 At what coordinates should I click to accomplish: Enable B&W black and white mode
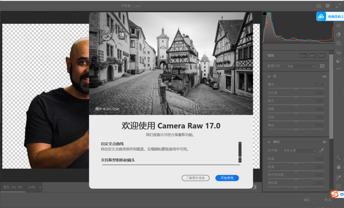click(x=312, y=55)
